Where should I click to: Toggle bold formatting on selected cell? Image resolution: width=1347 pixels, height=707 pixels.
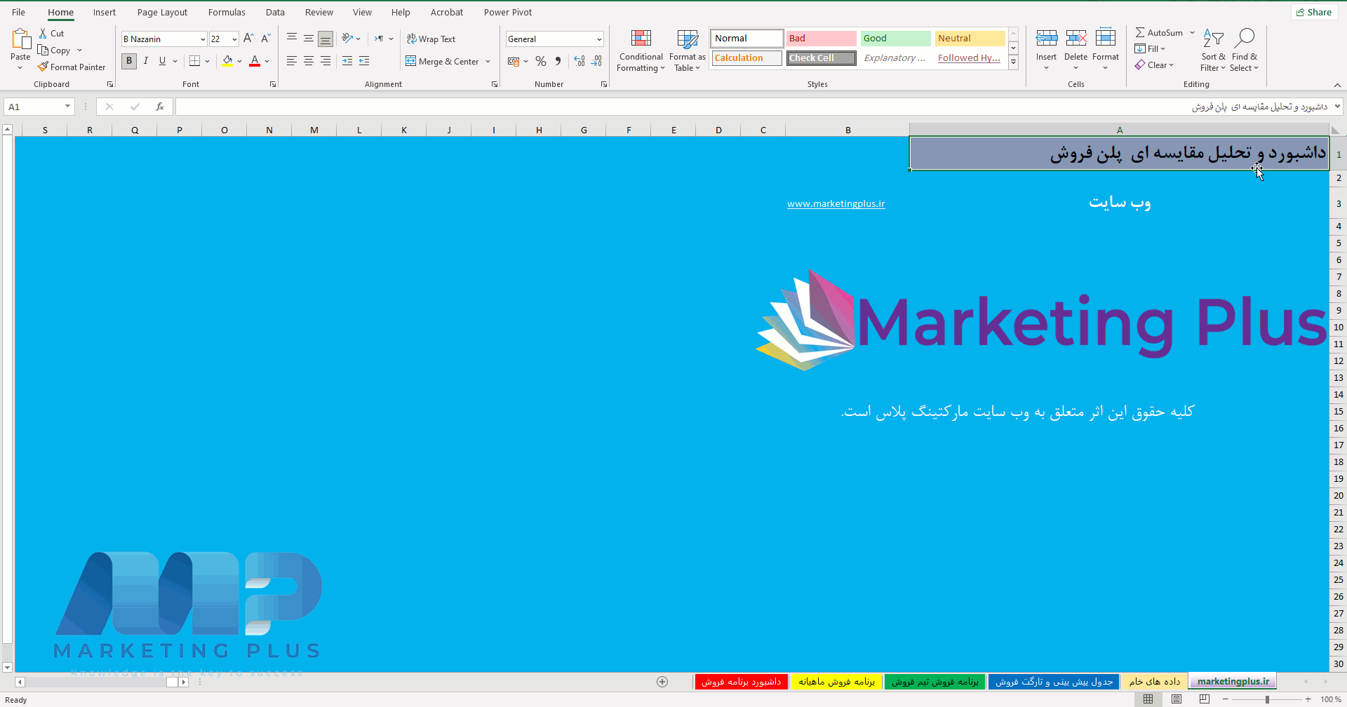coord(128,61)
